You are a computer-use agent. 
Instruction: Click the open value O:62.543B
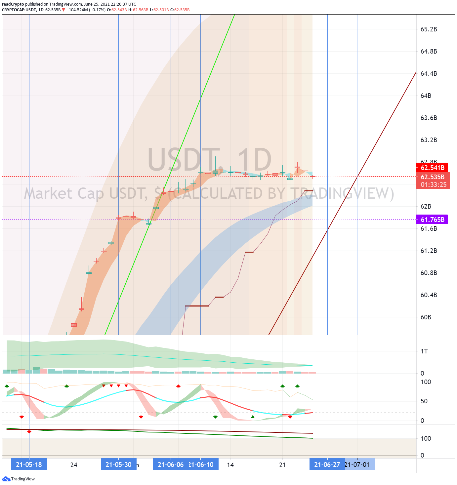[117, 10]
